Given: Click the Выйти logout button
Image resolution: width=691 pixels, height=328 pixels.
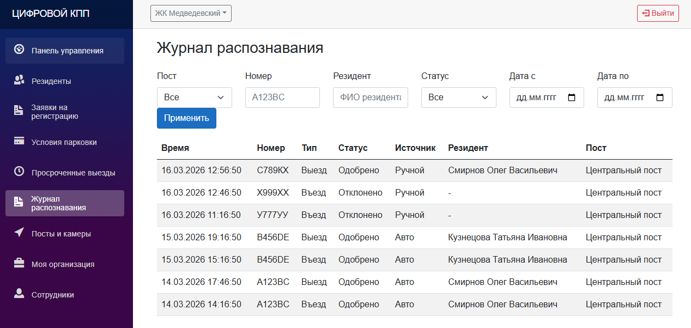Looking at the screenshot, I should tap(657, 14).
